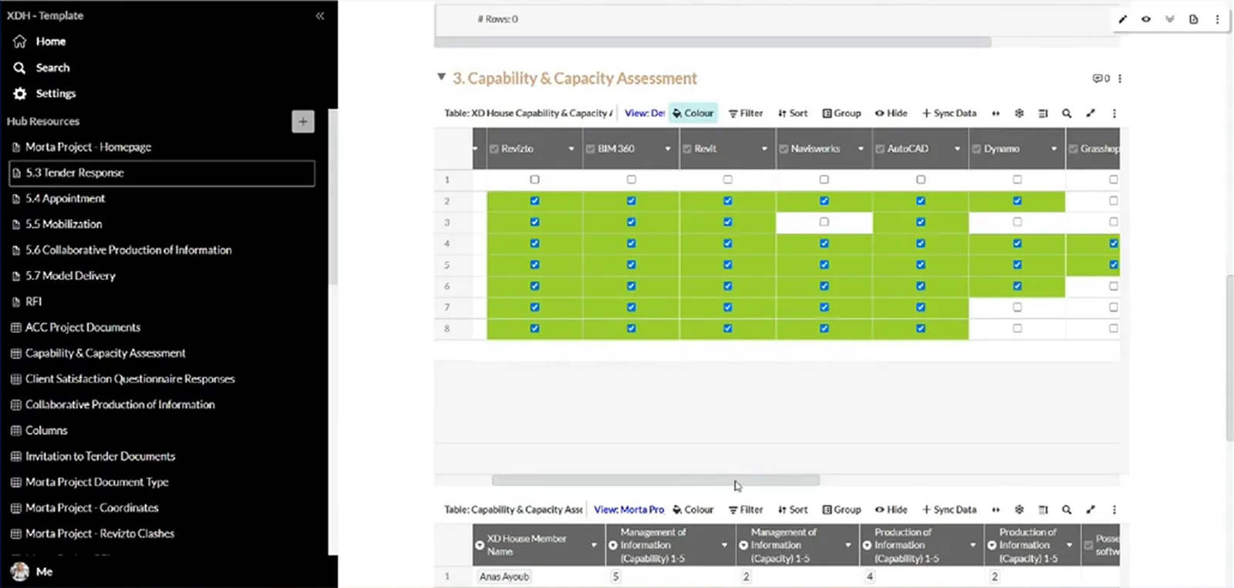Click row height icon in upper table toolbar
The width and height of the screenshot is (1234, 588).
[1043, 113]
